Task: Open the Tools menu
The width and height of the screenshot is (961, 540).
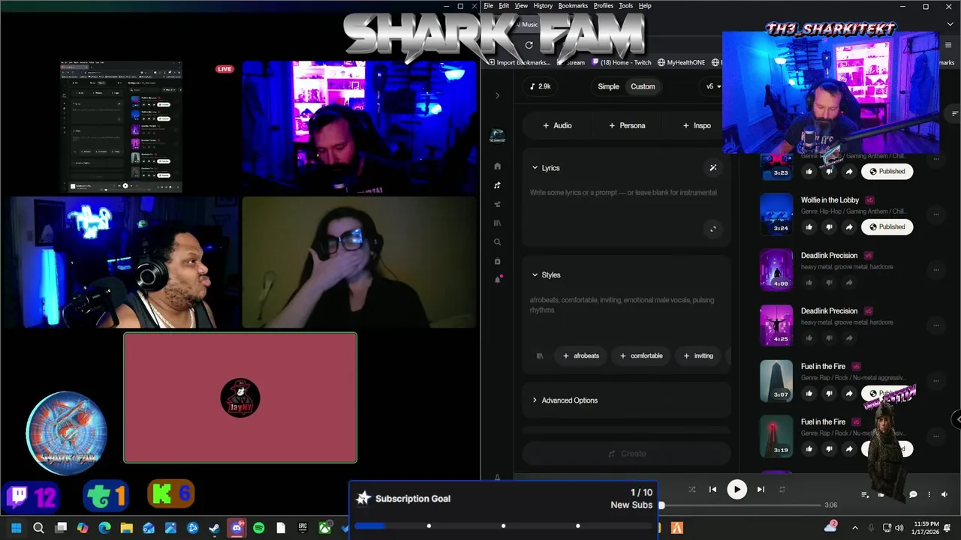Action: [x=625, y=6]
